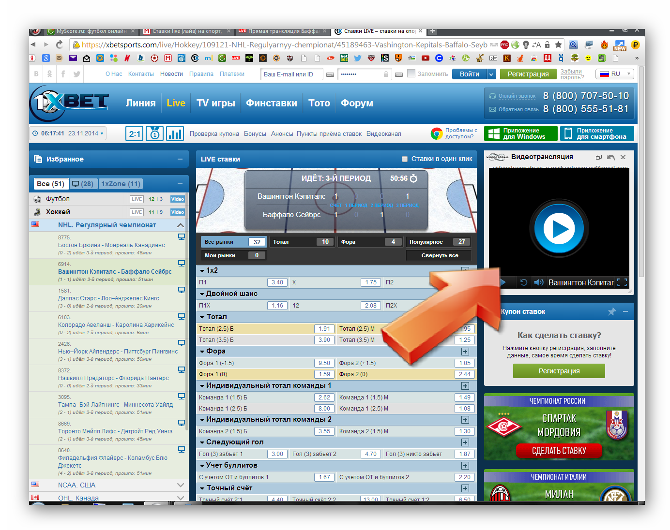Open the Финставки menu item
Viewport: 670px width, 530px height.
[x=272, y=103]
